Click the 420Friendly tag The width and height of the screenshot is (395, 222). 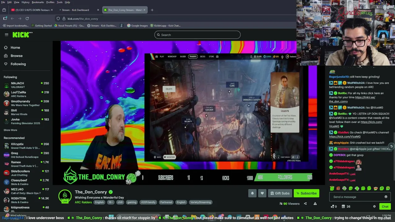[148, 202]
